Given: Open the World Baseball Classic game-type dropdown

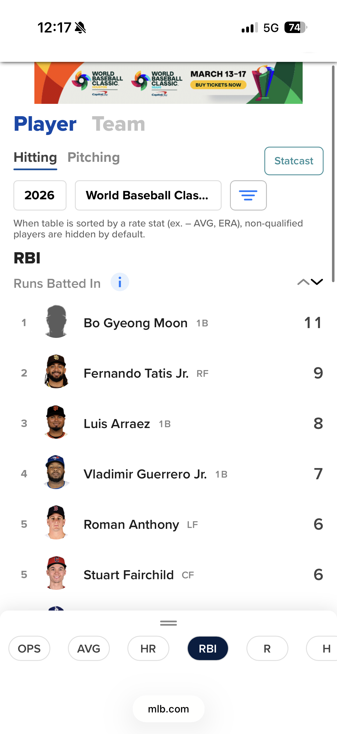Looking at the screenshot, I should point(148,195).
